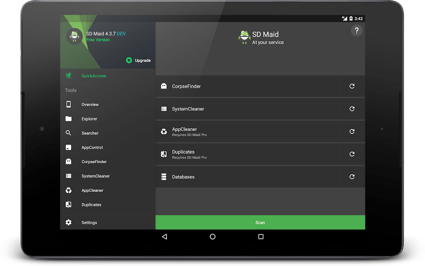
Task: Open the Overview phone icon
Action: [x=69, y=104]
